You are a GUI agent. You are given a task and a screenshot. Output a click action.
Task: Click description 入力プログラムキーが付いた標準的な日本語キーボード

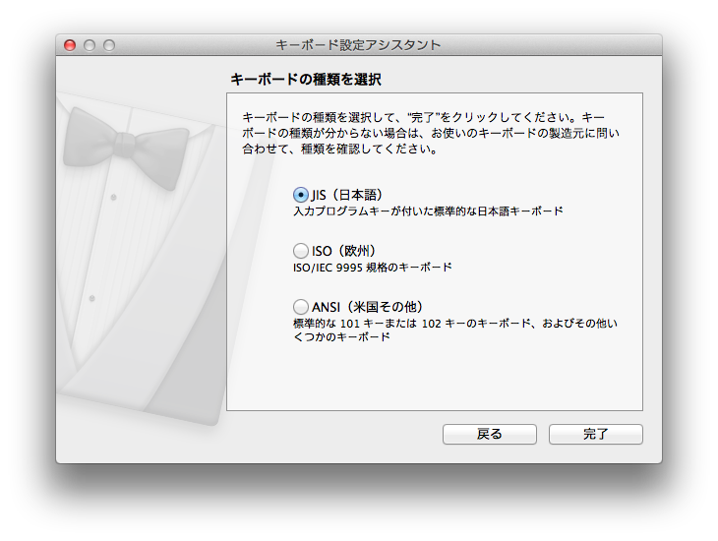428,211
